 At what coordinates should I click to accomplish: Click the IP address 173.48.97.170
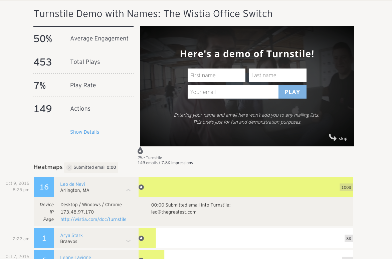pyautogui.click(x=77, y=212)
